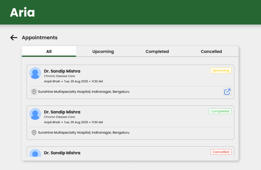Click doctor avatar in the cancelled appointment
This screenshot has width=261, height=170.
pos(35,153)
